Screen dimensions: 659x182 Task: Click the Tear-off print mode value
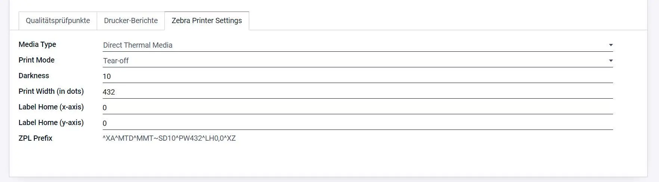[x=116, y=61]
